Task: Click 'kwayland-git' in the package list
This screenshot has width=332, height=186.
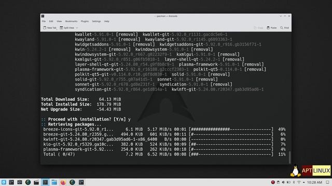Action: (159, 39)
